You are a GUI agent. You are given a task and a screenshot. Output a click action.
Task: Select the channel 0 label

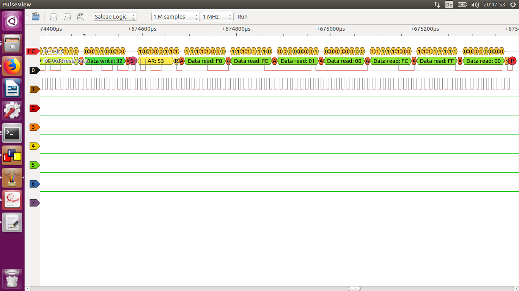(x=34, y=70)
